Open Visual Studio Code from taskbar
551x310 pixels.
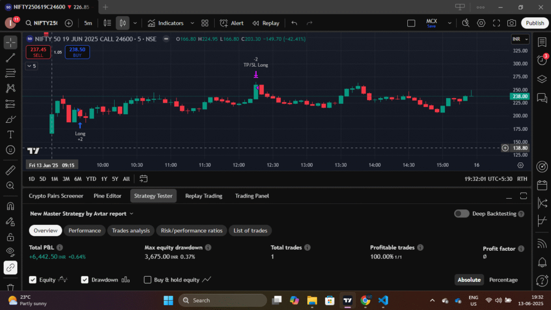[x=383, y=300]
